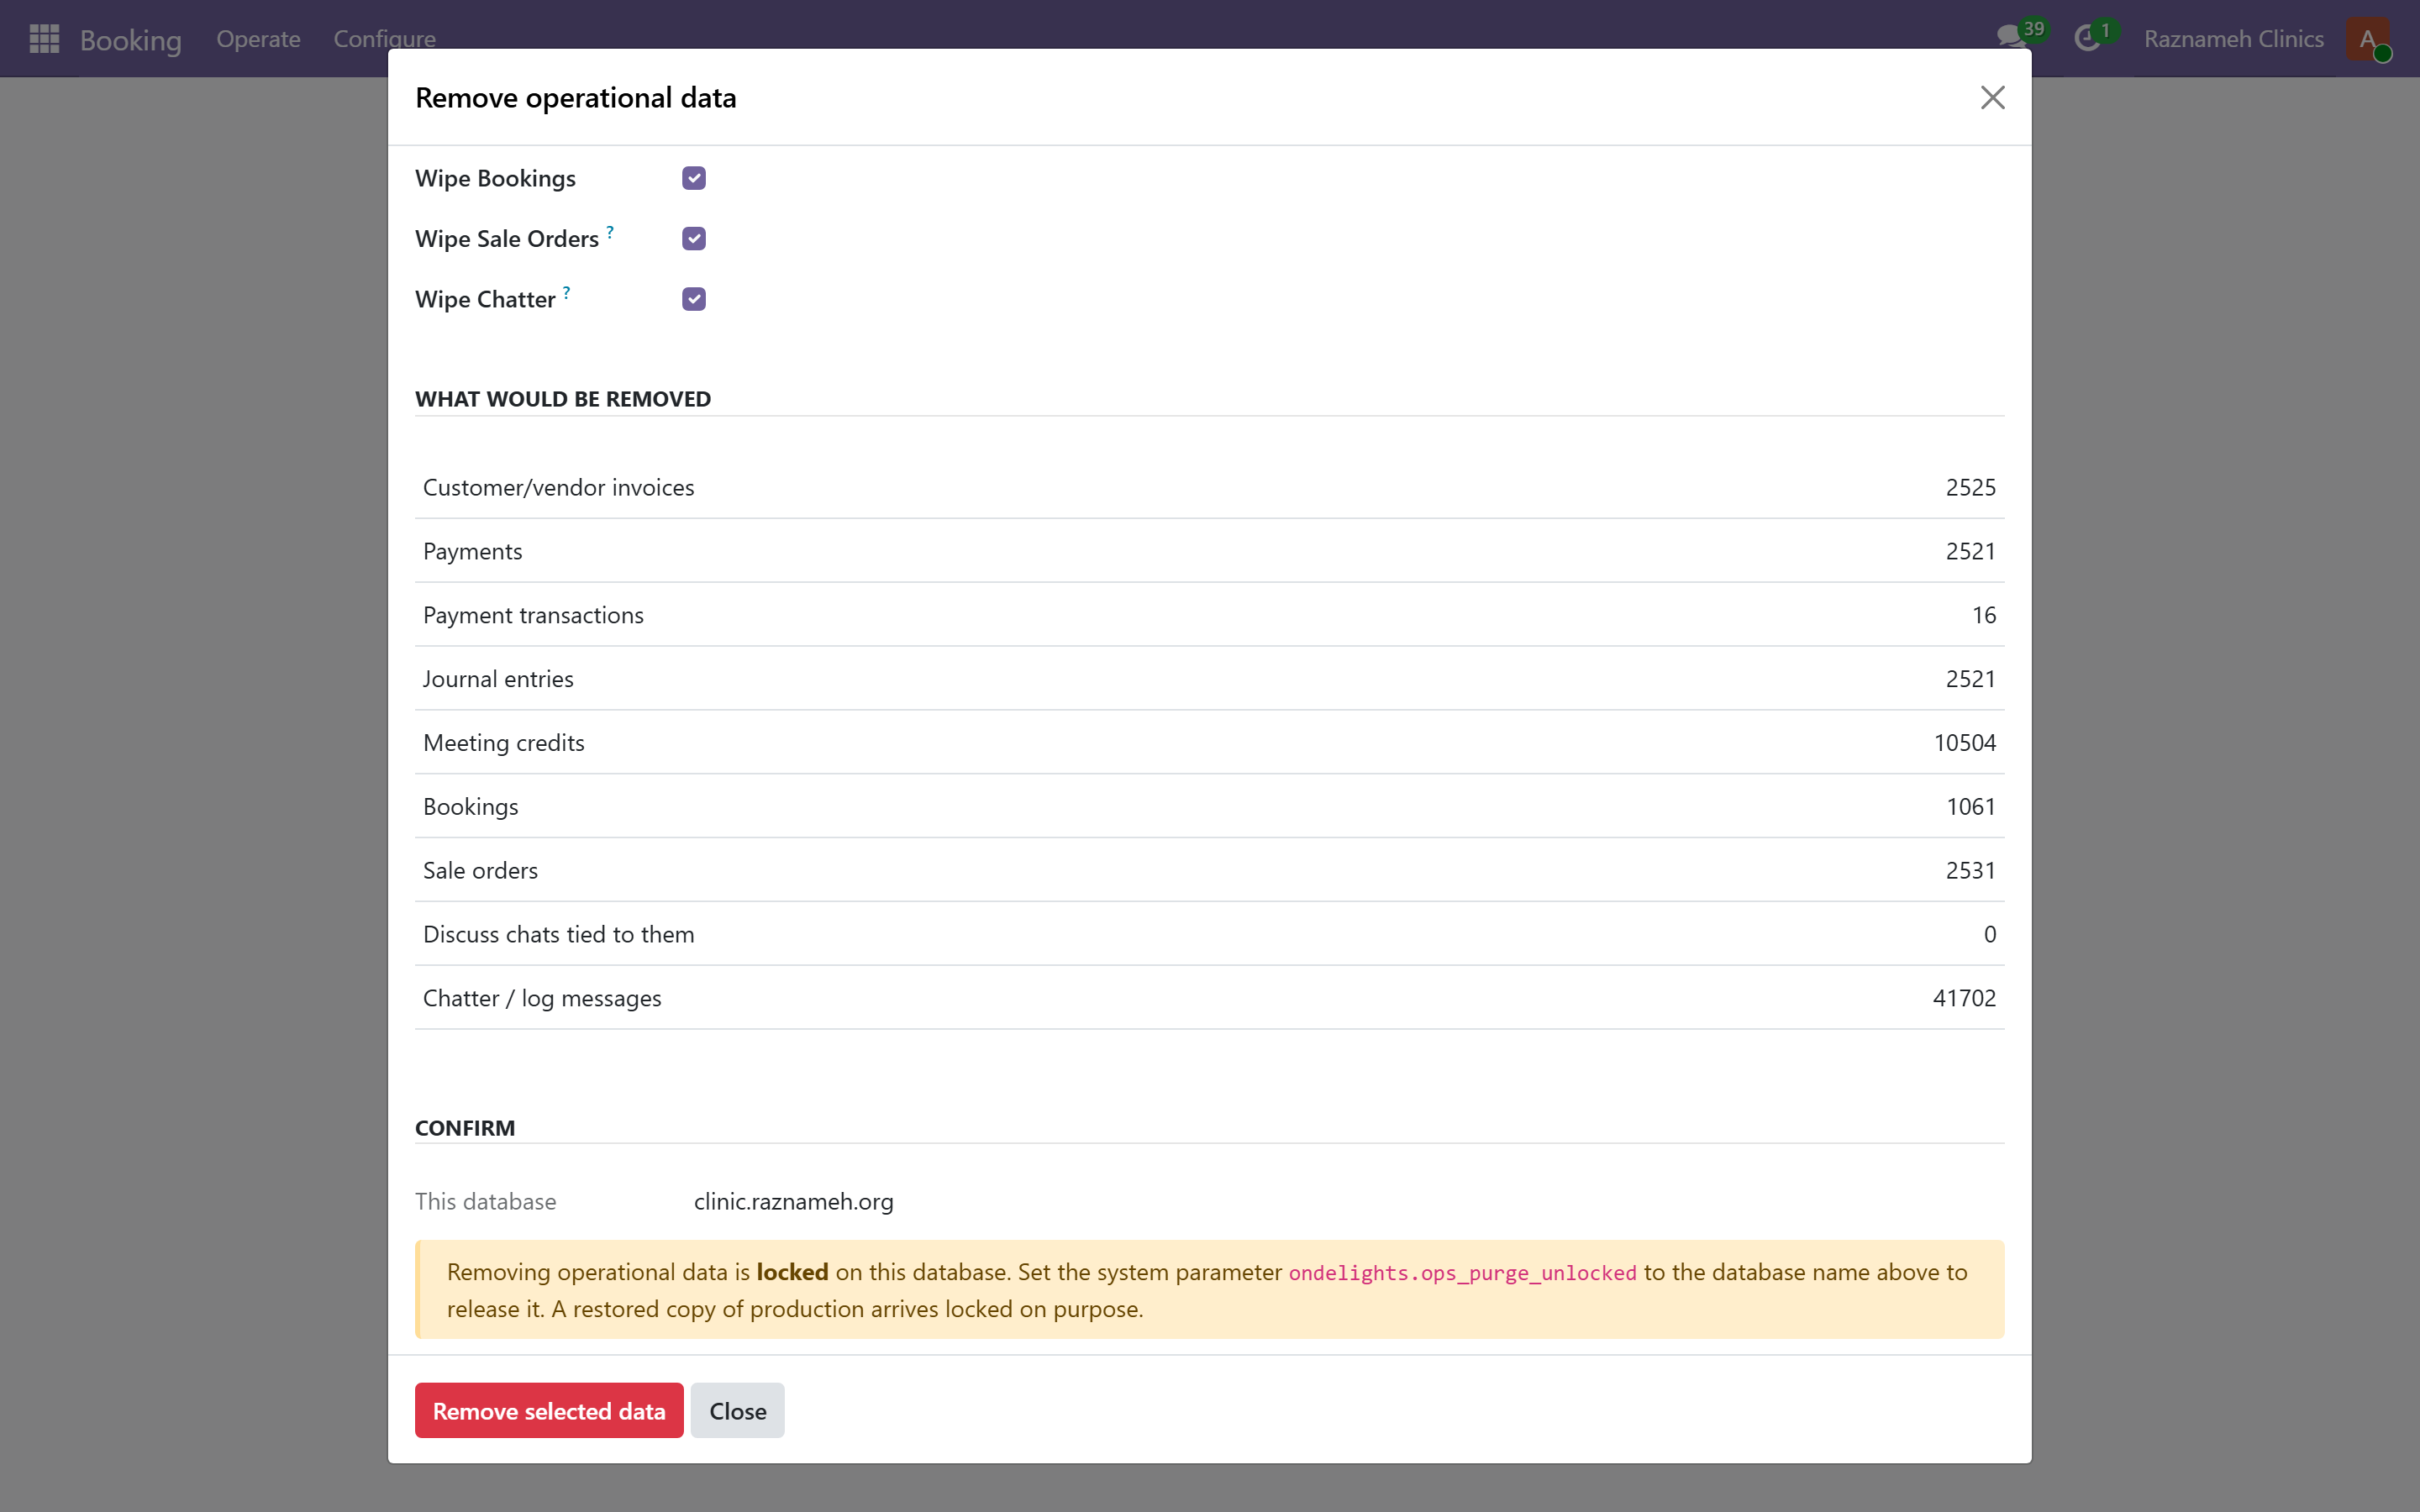The height and width of the screenshot is (1512, 2420).
Task: Click Discuss chats tied to them row
Action: 1209,934
